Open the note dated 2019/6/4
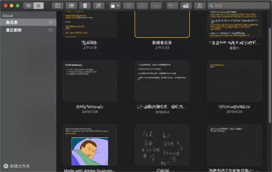Viewport: 272px width, 172px height. (162, 81)
